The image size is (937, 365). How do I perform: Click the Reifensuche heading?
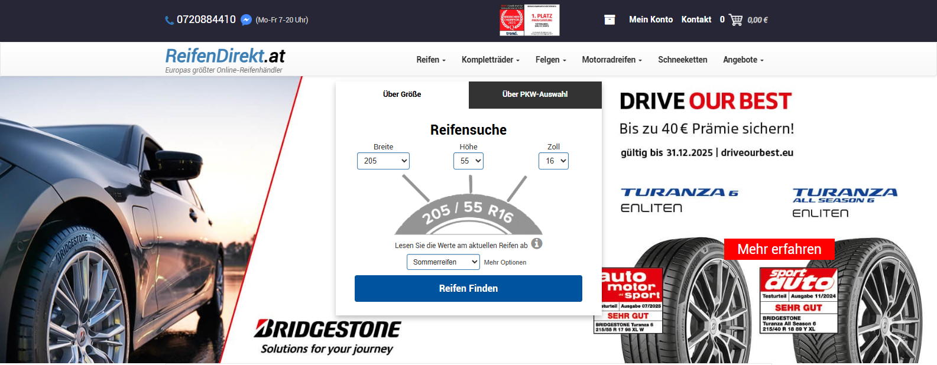[x=468, y=130]
